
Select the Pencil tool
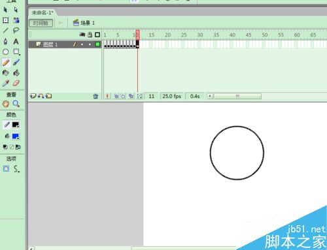coord(6,63)
